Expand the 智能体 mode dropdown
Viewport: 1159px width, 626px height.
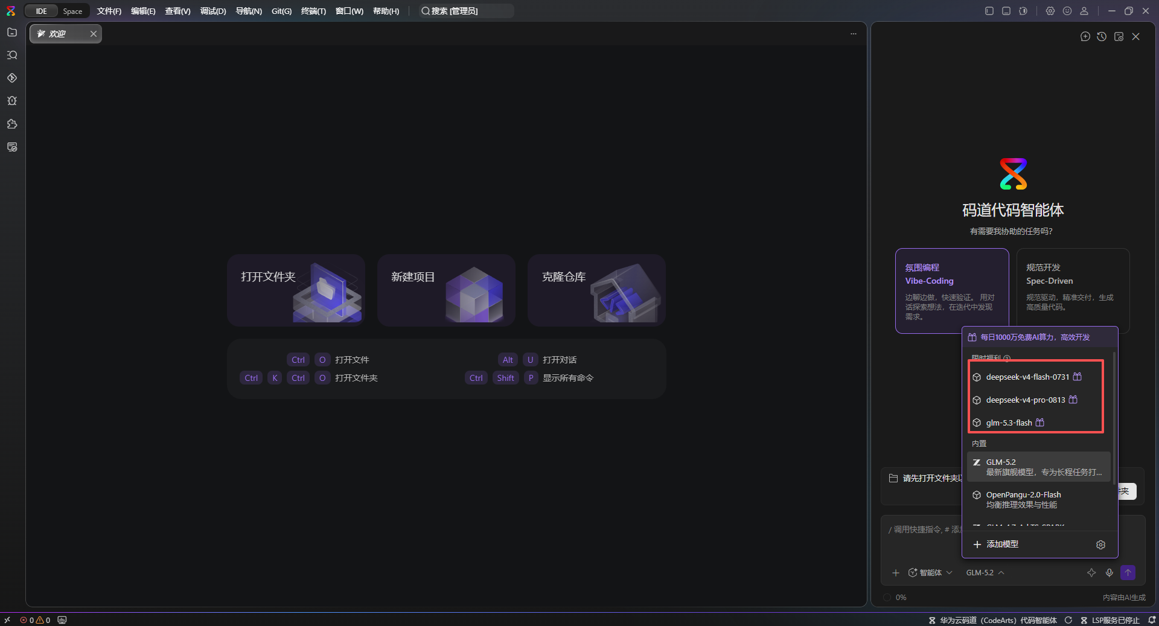[930, 573]
